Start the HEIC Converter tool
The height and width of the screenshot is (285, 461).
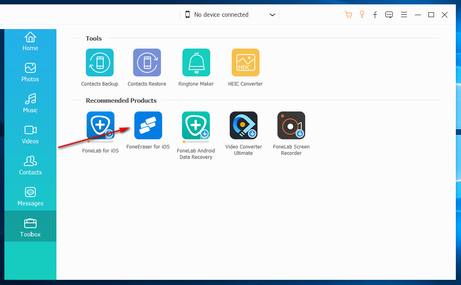[x=246, y=62]
